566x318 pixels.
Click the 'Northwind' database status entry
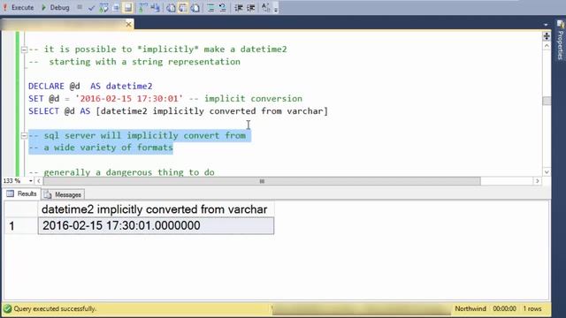tap(470, 308)
